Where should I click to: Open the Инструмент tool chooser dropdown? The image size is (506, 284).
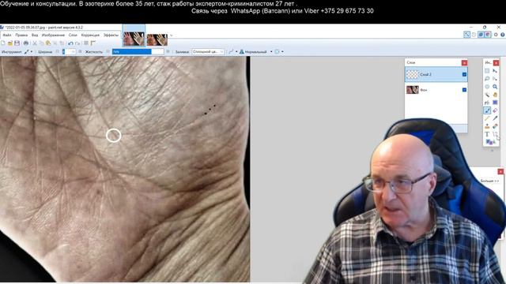[x=28, y=51]
